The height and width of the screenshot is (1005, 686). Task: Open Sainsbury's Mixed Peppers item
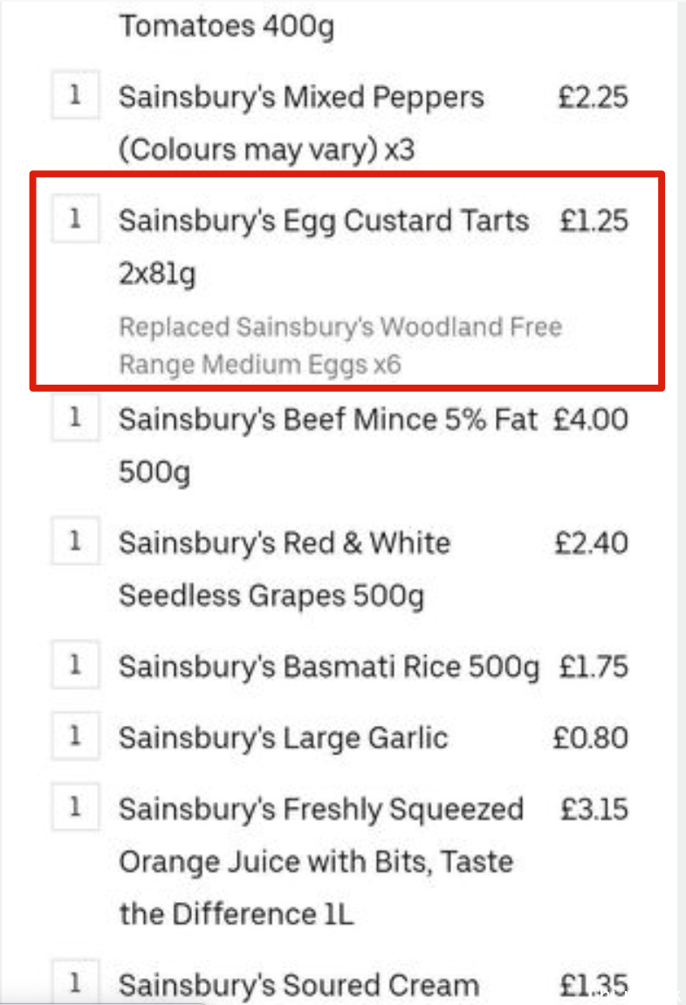(301, 123)
